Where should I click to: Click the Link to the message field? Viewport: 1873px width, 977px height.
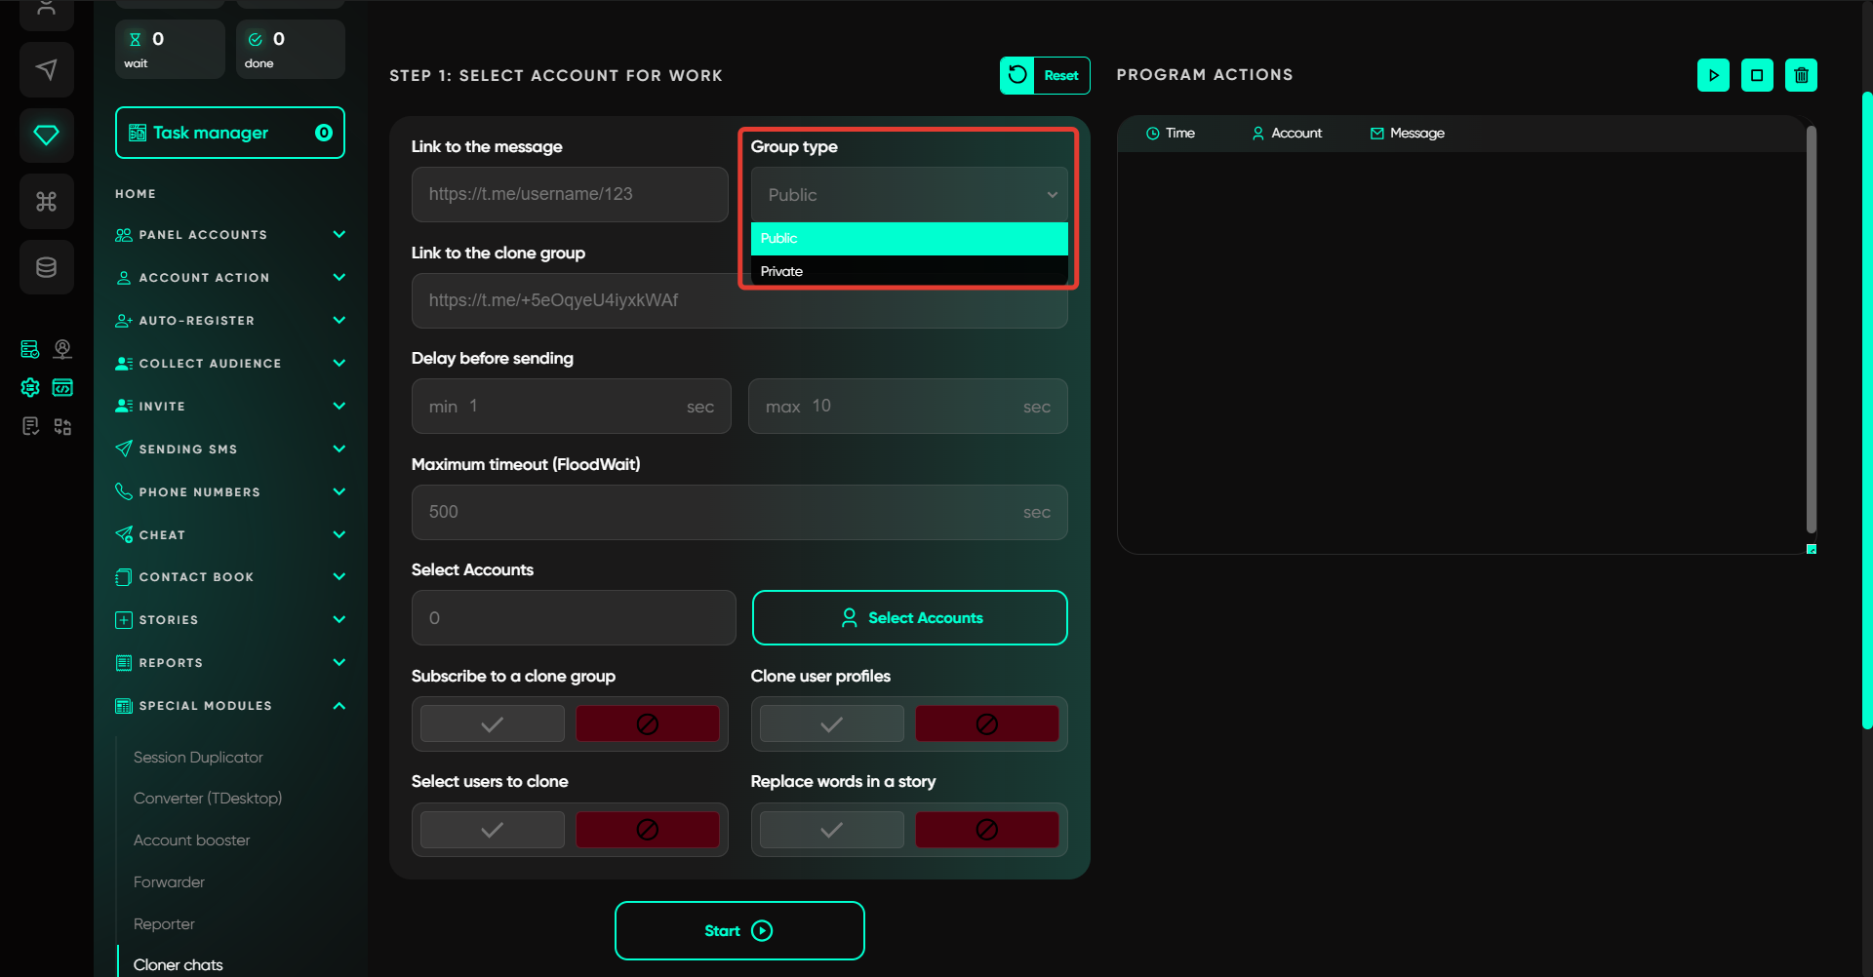click(x=570, y=194)
